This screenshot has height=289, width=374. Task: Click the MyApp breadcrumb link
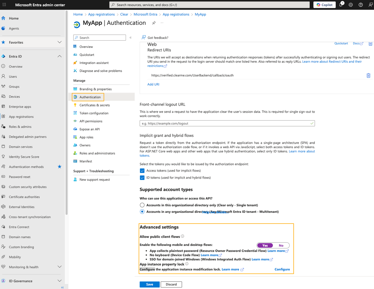pyautogui.click(x=201, y=14)
